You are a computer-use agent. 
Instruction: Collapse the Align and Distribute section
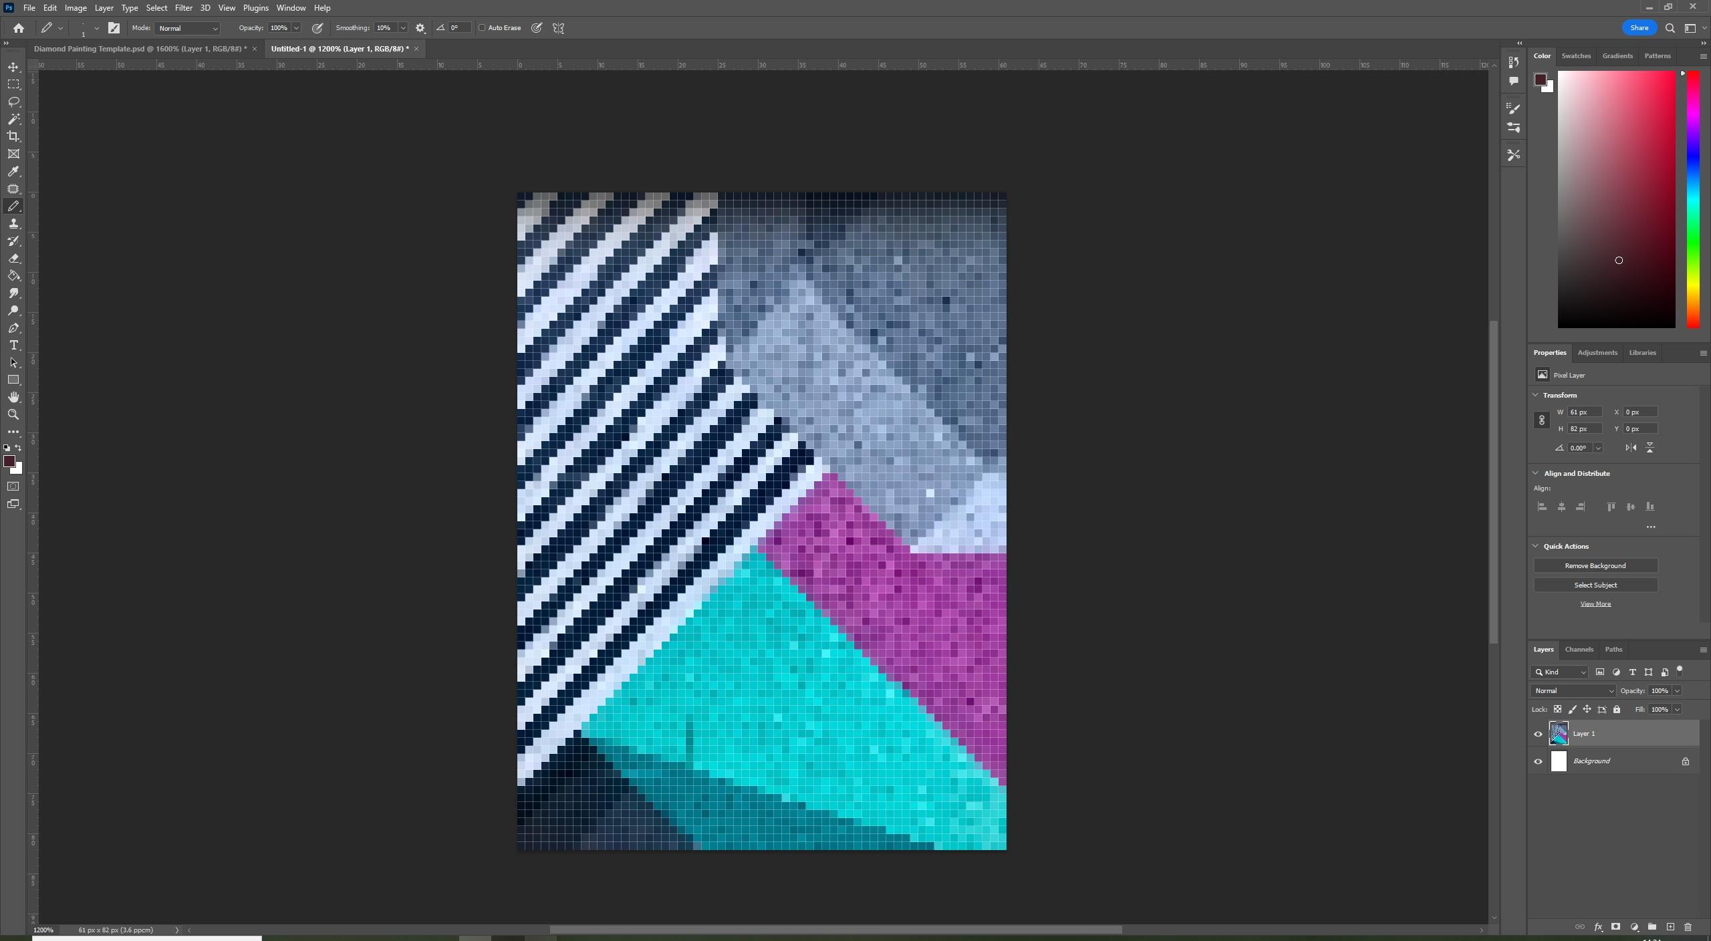[x=1536, y=474]
